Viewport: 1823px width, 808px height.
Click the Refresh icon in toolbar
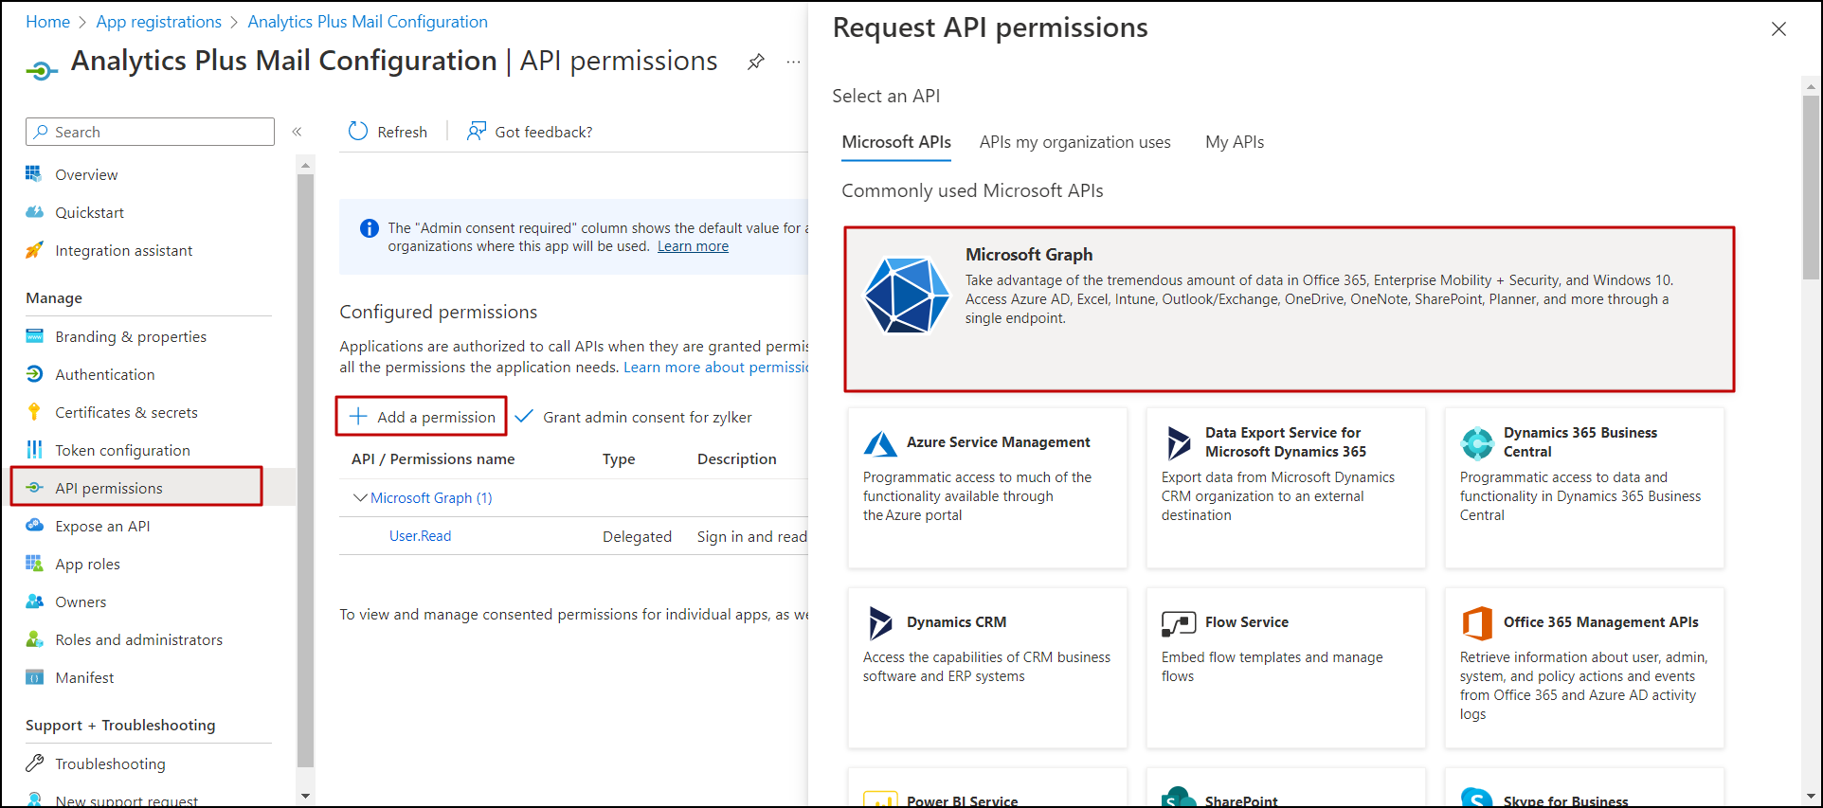(x=358, y=132)
